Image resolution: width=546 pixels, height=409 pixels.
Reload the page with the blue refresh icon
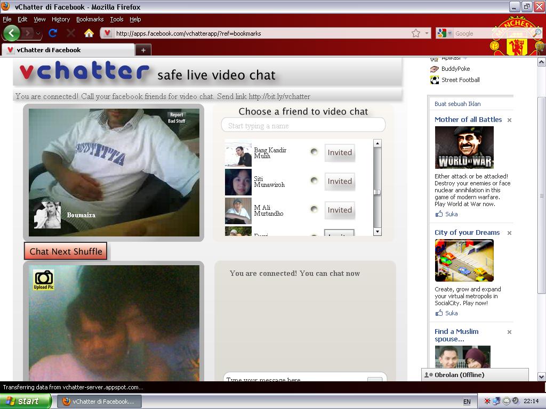[x=53, y=34]
